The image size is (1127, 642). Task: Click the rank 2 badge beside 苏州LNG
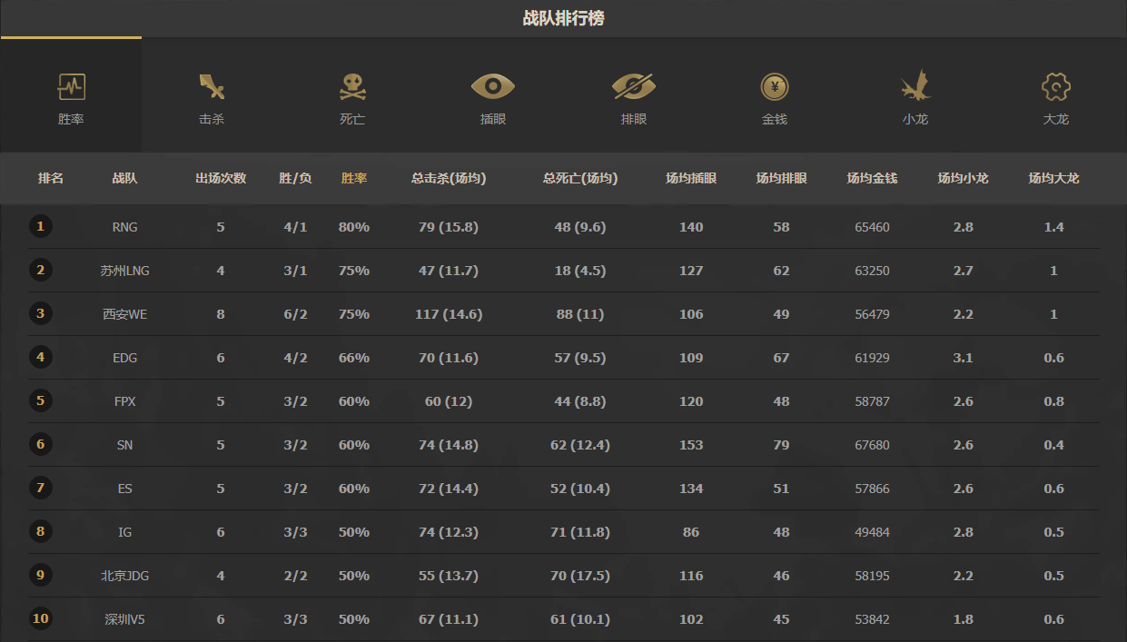click(40, 270)
